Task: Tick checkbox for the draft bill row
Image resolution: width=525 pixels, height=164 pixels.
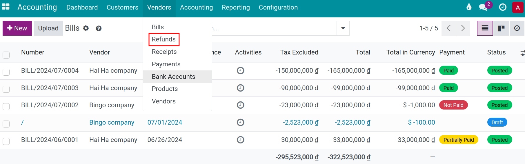Action: point(6,124)
